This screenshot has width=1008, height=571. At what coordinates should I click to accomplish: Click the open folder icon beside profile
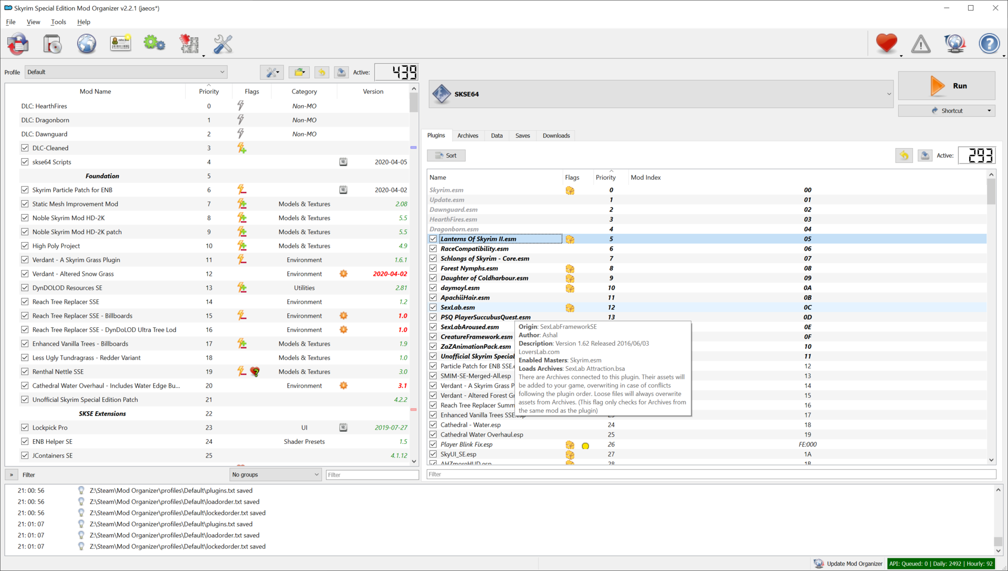pos(299,72)
